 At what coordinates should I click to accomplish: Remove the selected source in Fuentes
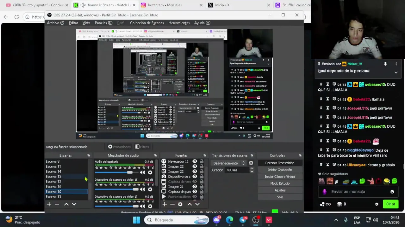click(x=172, y=204)
